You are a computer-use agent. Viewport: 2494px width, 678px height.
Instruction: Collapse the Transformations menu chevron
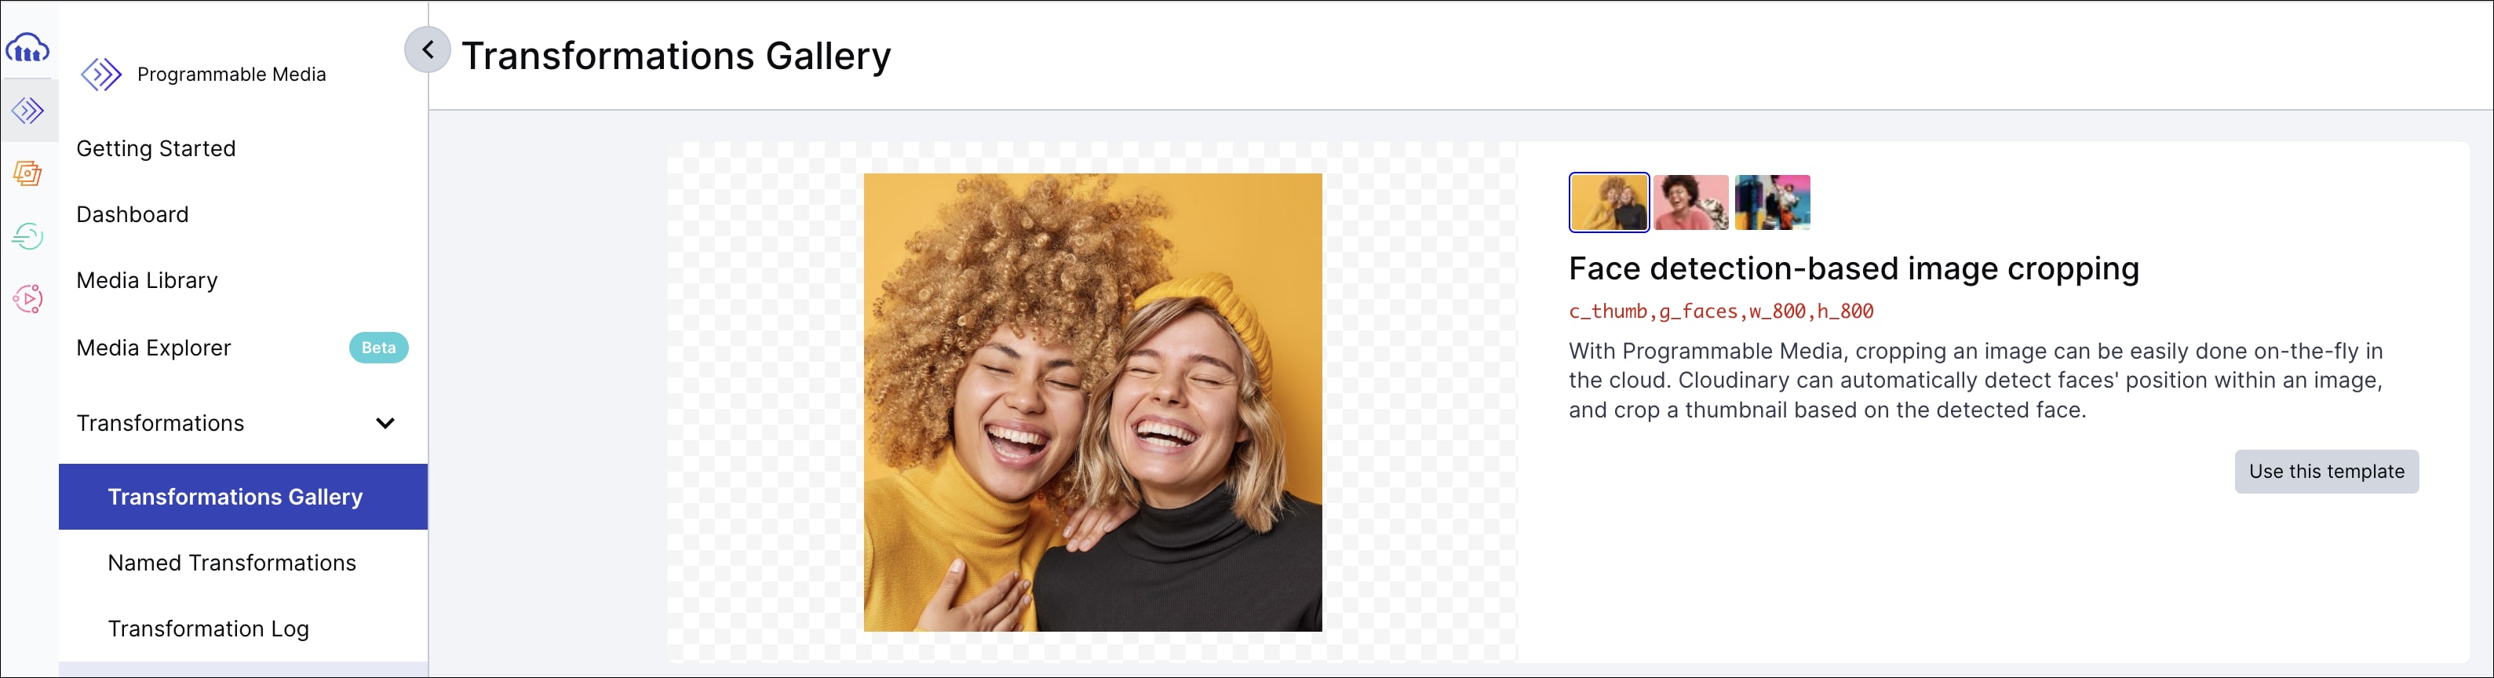coord(385,423)
